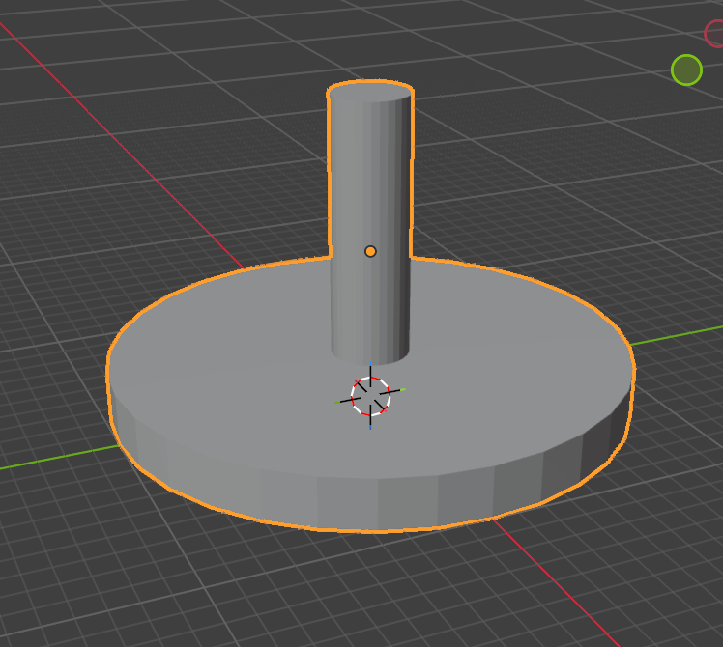
Task: Click the orange object origin dot
Action: [x=370, y=251]
